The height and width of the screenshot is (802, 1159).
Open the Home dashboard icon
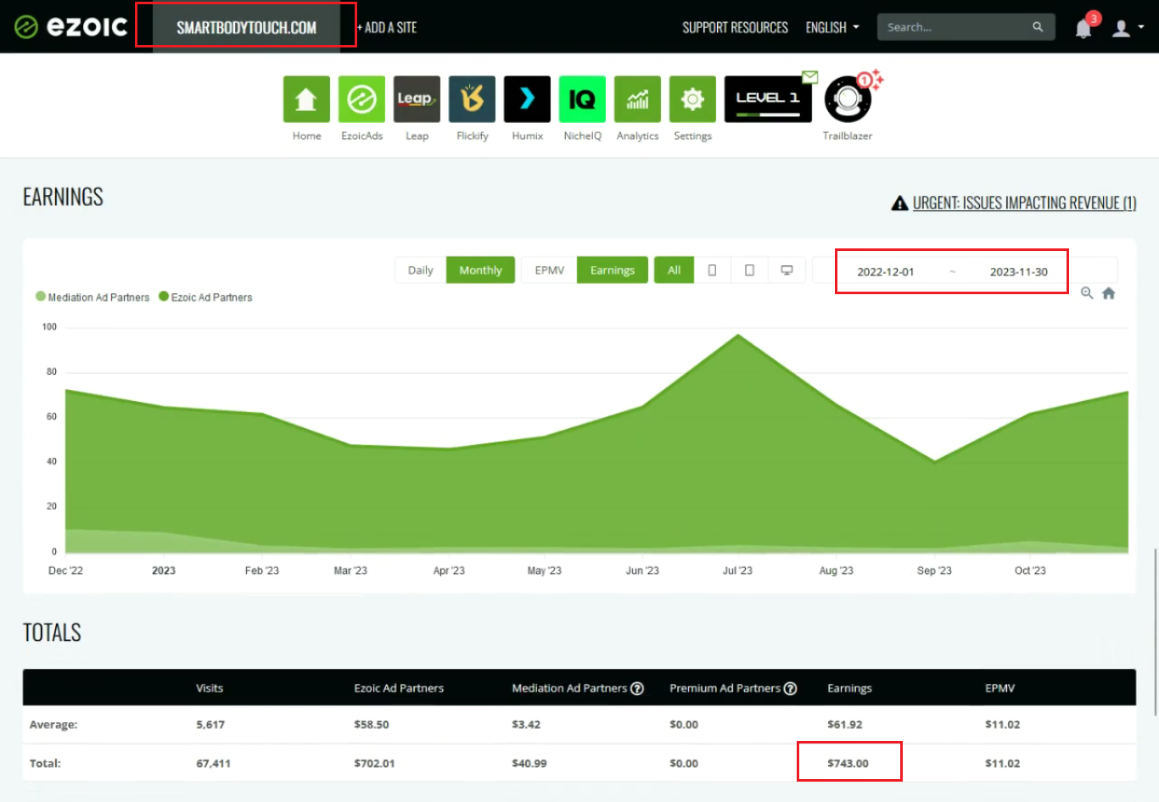[x=306, y=99]
